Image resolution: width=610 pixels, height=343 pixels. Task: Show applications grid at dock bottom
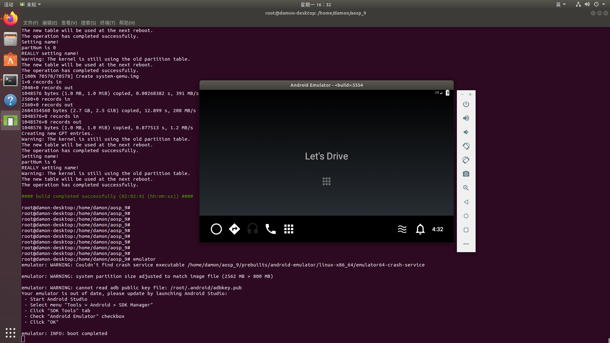pos(10,333)
